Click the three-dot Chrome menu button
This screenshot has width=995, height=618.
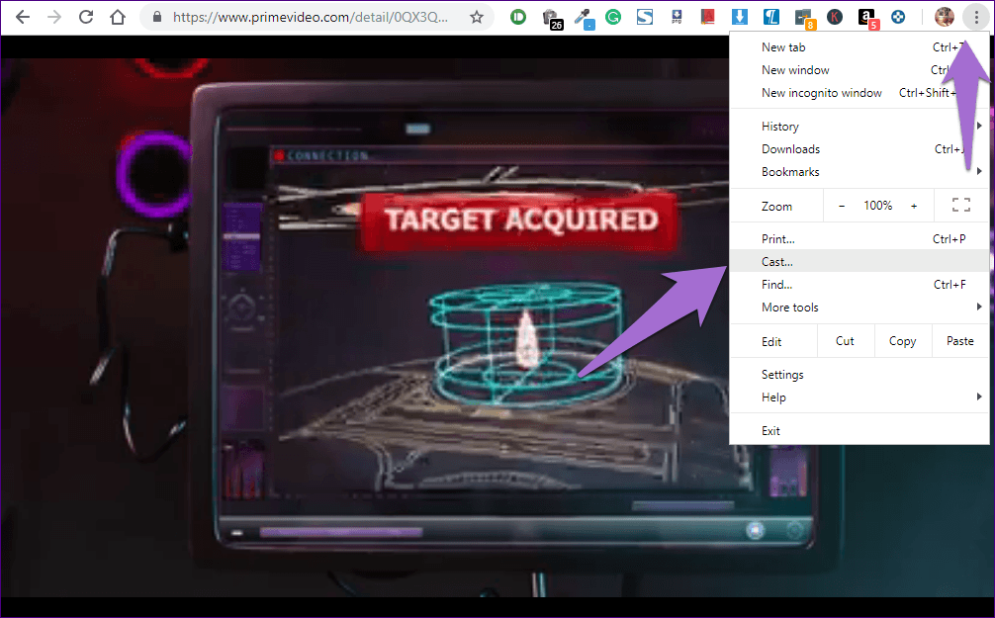[x=976, y=17]
